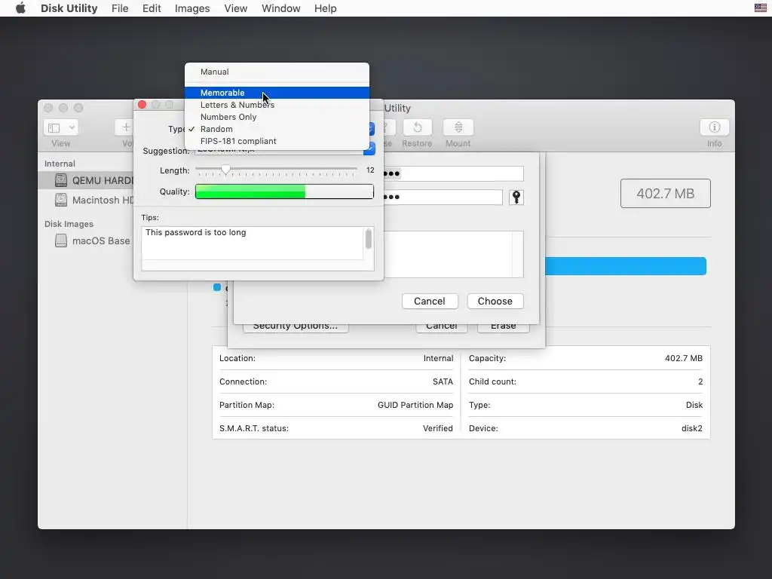Click the Tips text area
Viewport: 772px width, 579px height.
(x=252, y=244)
